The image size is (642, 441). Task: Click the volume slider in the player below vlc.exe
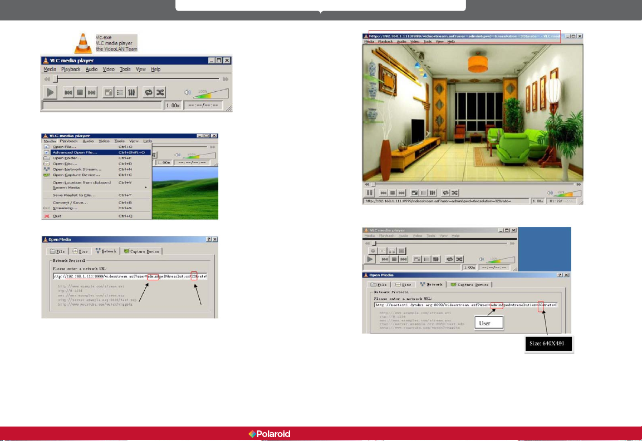point(211,93)
